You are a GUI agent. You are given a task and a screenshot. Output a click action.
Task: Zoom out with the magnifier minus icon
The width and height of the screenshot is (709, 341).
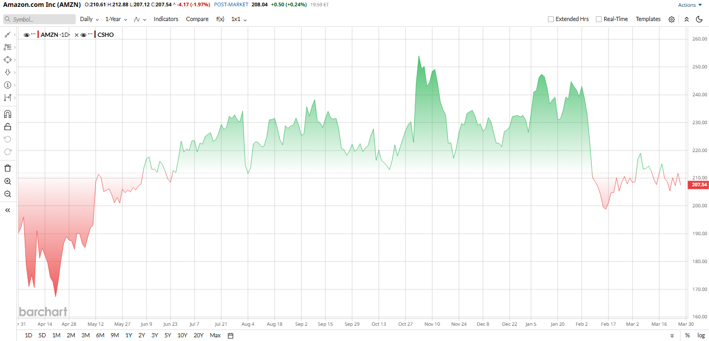click(7, 194)
